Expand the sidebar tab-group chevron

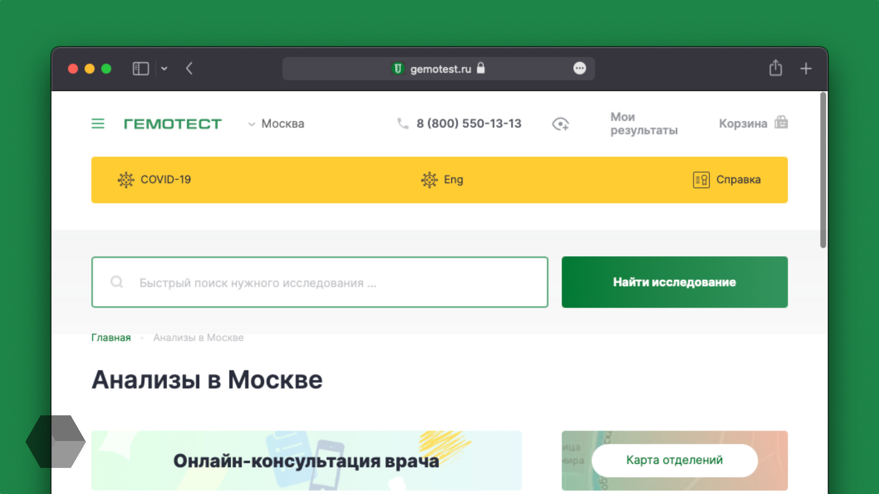(x=164, y=69)
